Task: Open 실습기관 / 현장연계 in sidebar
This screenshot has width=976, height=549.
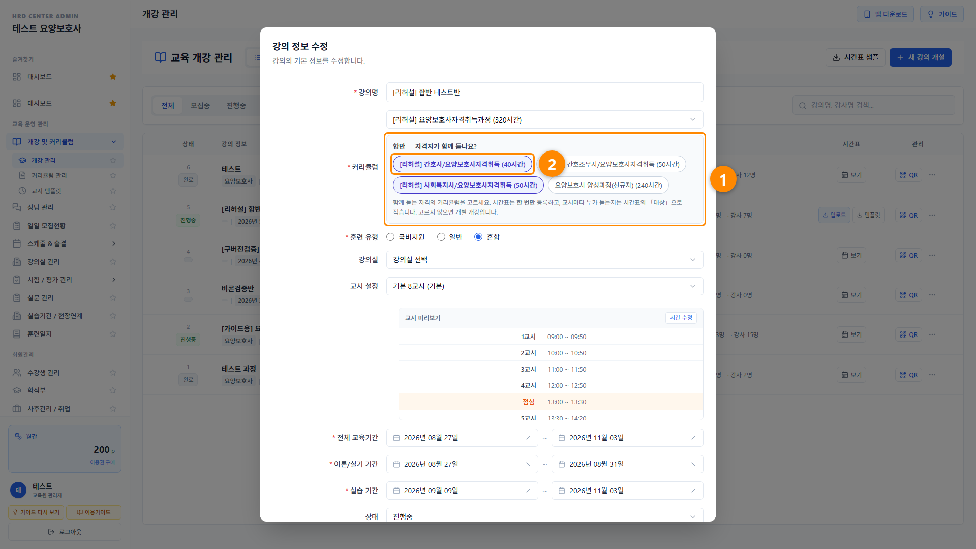Action: pyautogui.click(x=55, y=316)
